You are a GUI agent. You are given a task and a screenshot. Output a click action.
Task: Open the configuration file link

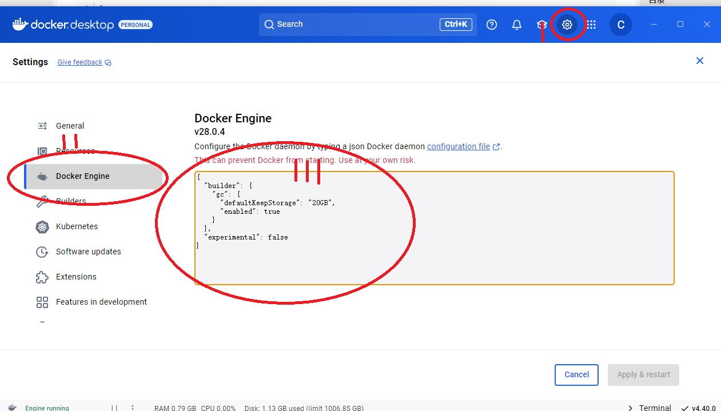(459, 146)
